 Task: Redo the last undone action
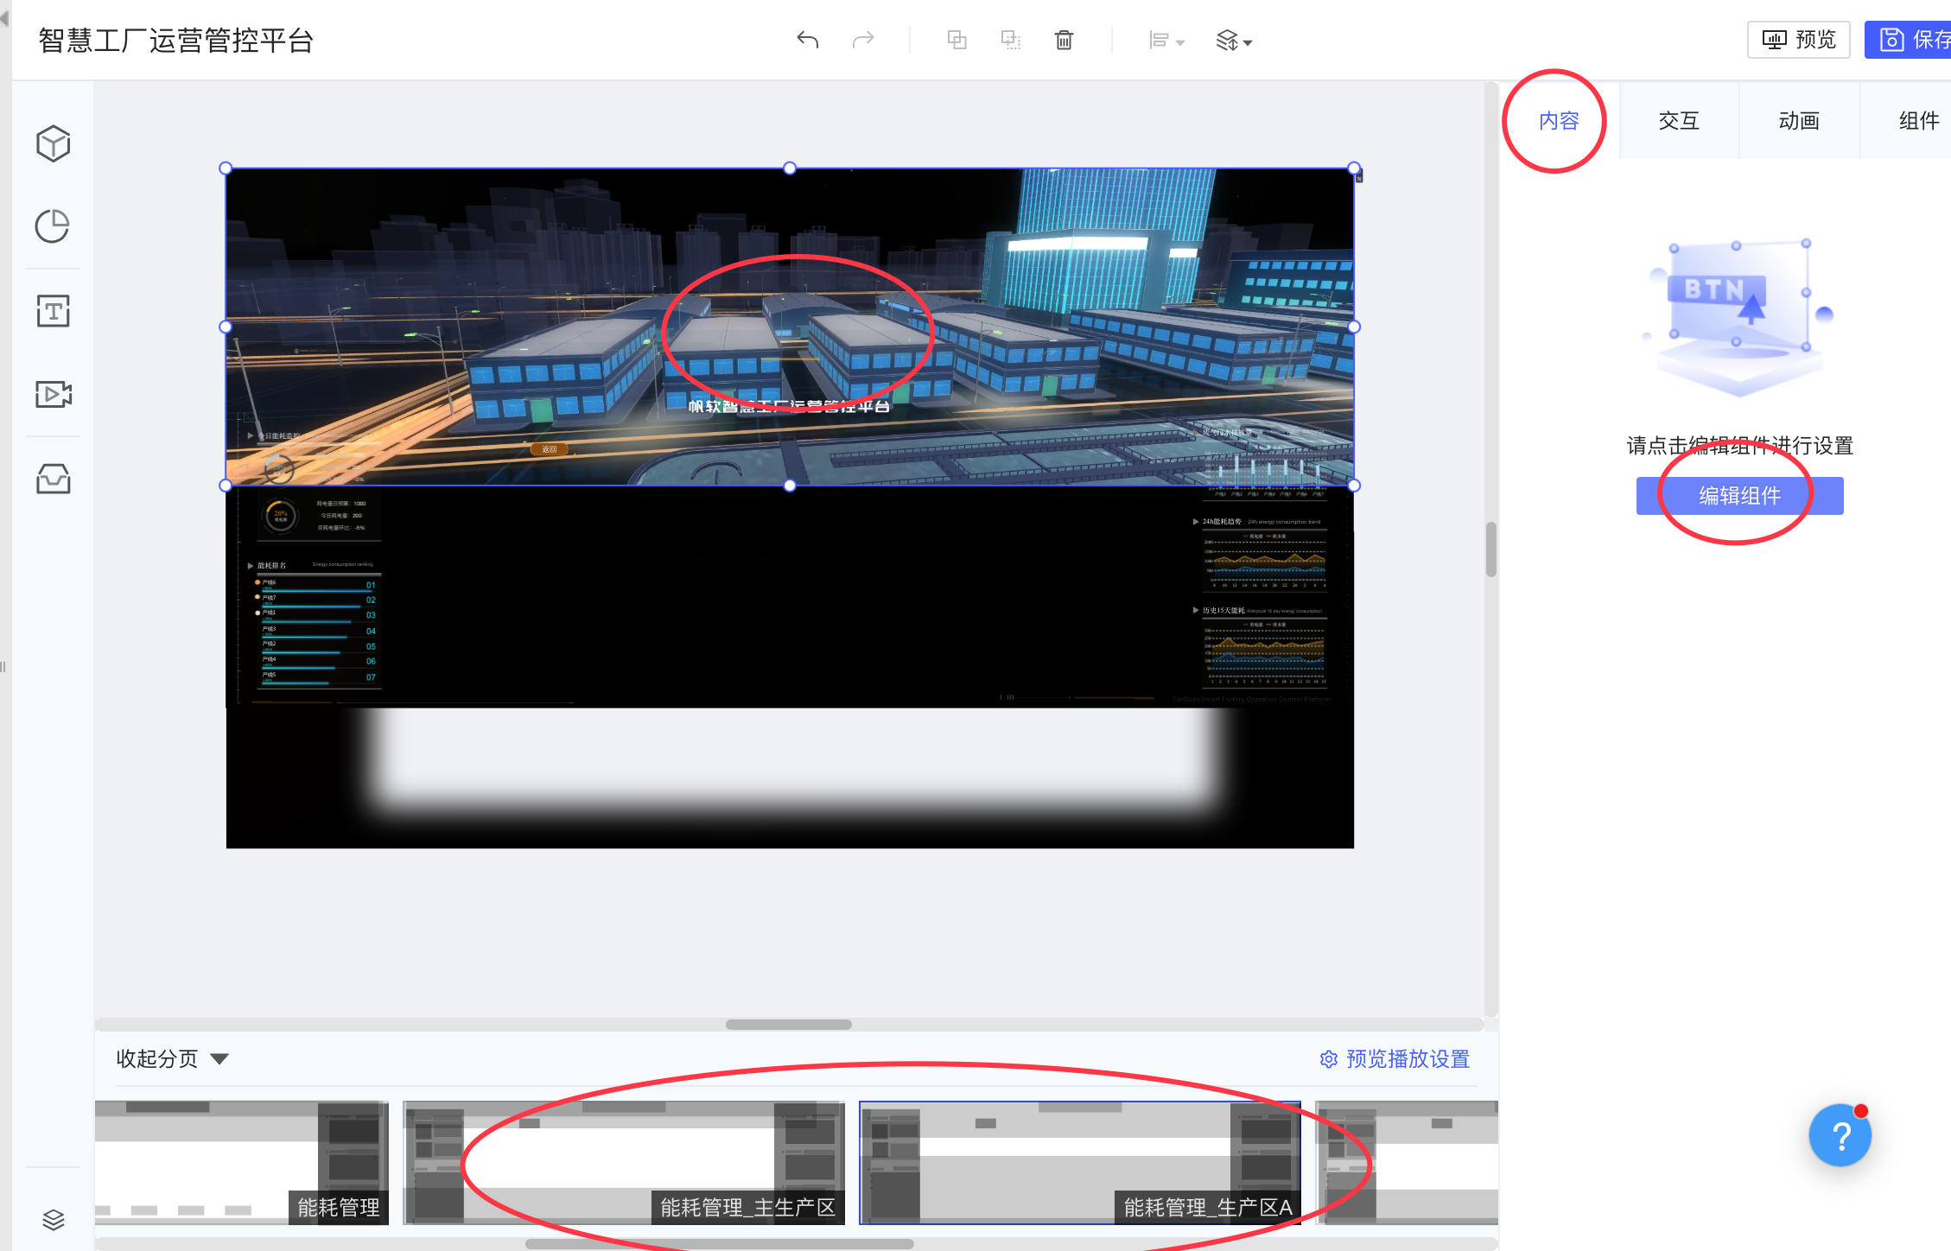(x=863, y=40)
